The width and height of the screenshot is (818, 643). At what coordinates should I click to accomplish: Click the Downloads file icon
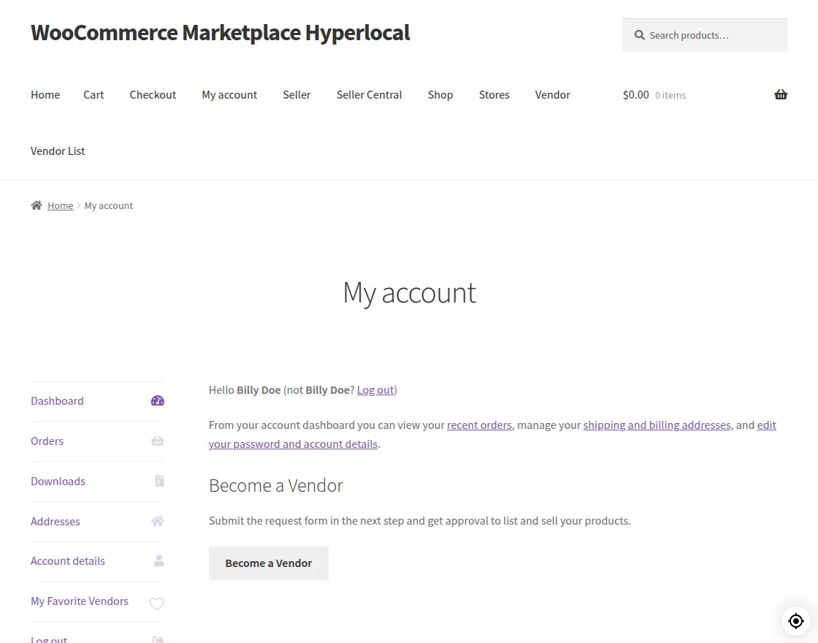coord(160,481)
